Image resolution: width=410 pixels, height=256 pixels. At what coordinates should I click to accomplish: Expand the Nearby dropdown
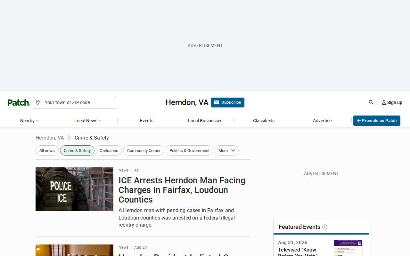[29, 121]
